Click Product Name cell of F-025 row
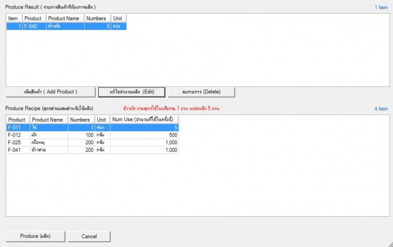Screen dimensions: 393x247 point(49,143)
